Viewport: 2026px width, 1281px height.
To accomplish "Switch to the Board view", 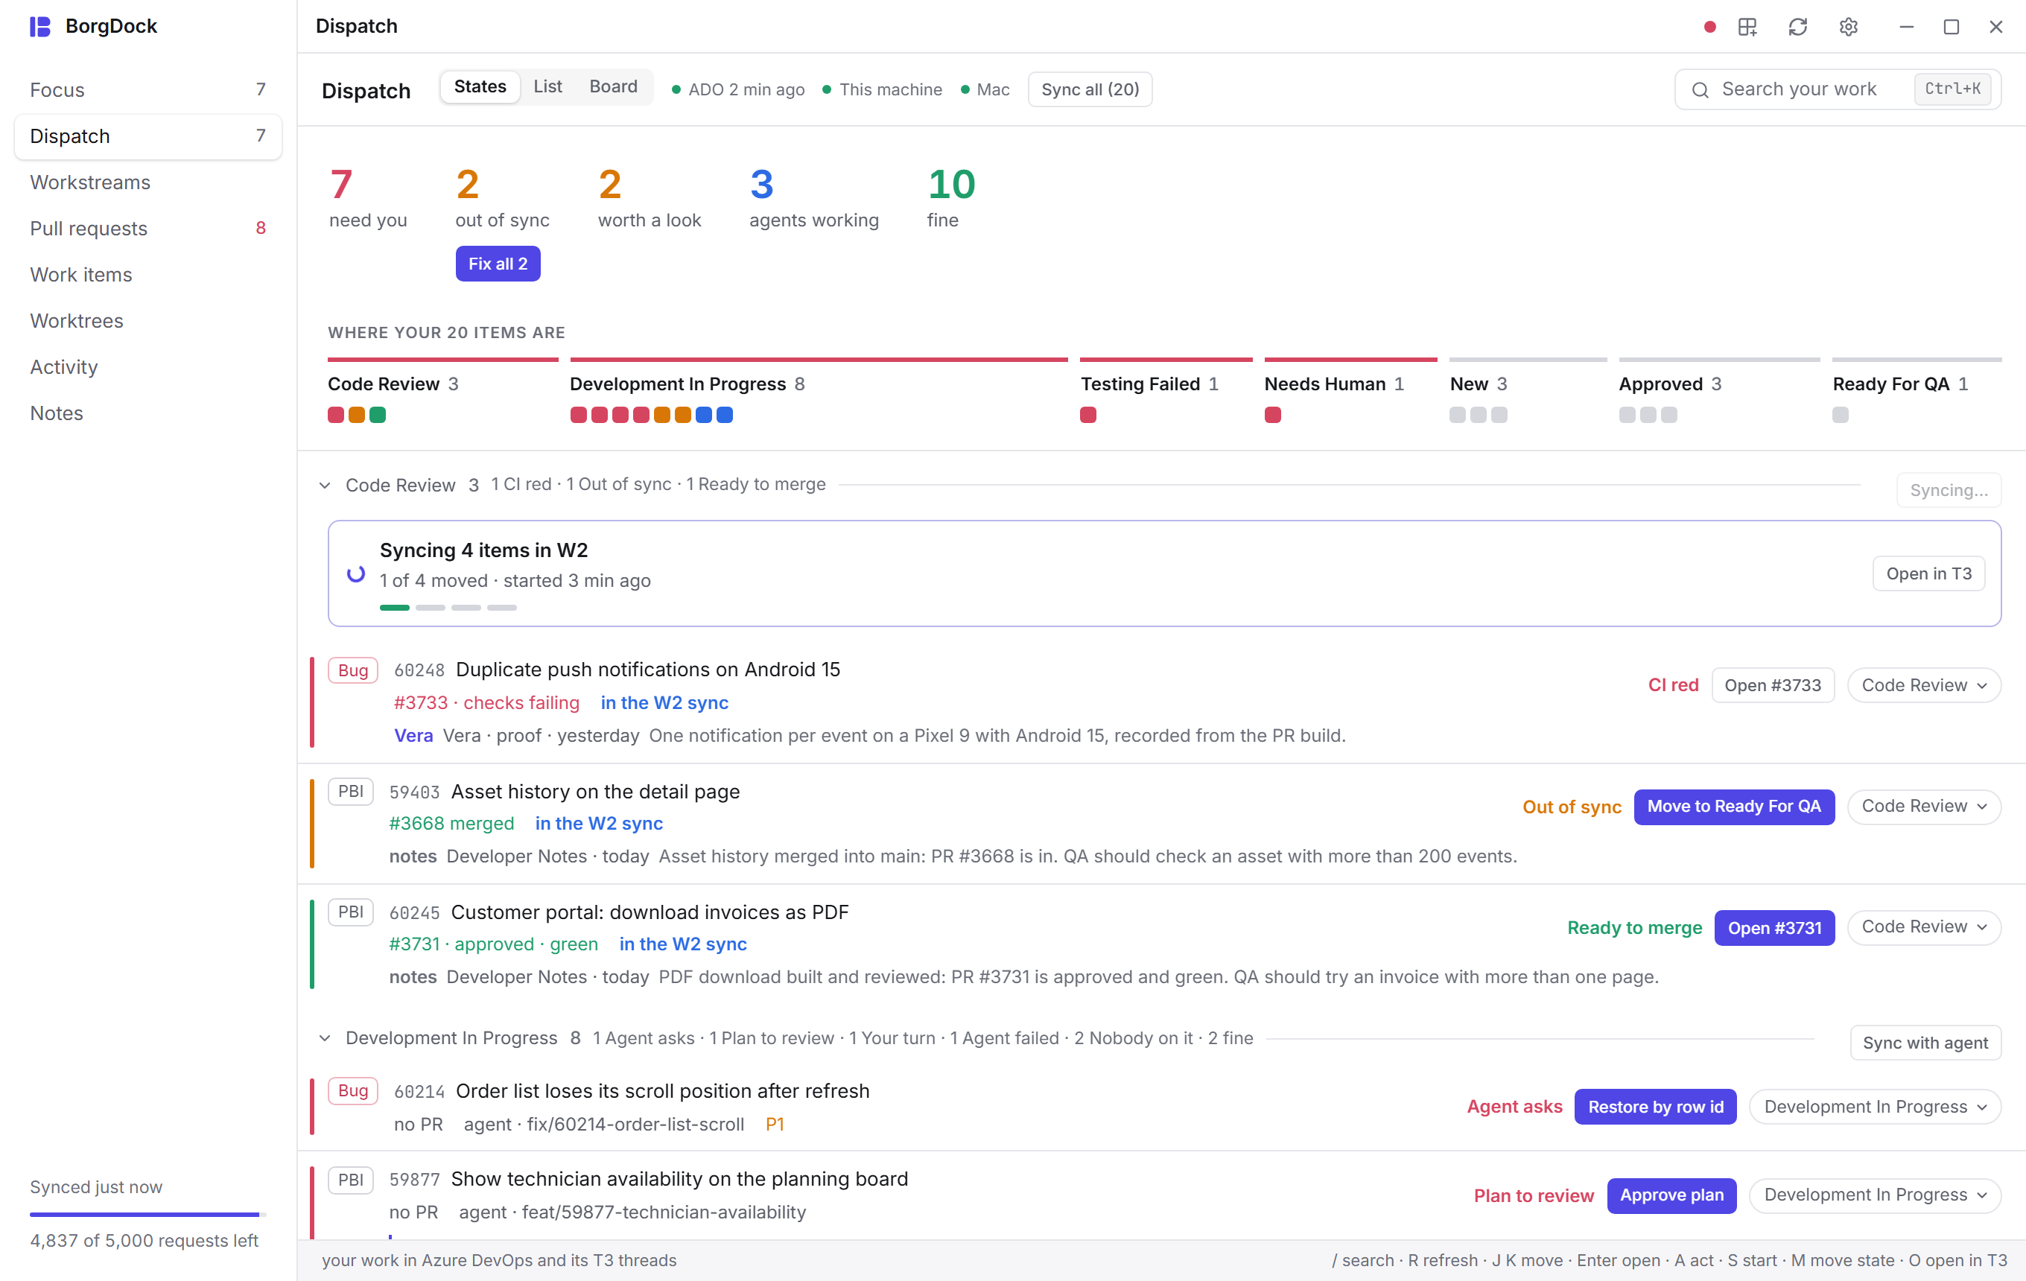I will (x=613, y=86).
